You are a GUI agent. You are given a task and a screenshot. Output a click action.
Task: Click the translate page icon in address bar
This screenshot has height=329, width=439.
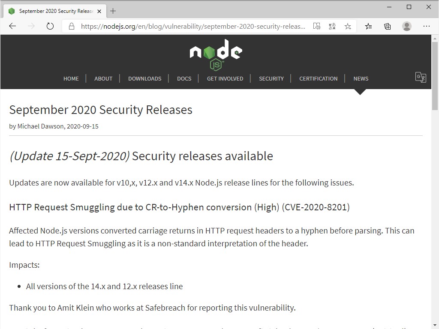click(x=332, y=26)
